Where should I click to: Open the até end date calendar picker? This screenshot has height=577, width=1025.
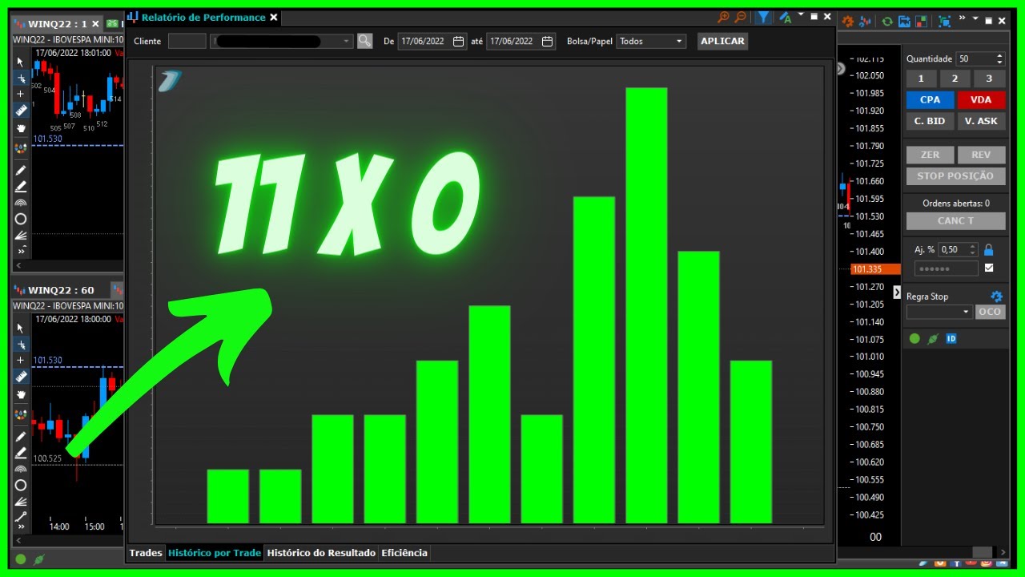tap(547, 41)
